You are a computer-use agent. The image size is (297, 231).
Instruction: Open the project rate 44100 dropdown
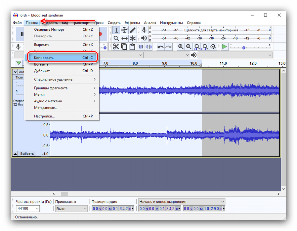click(x=28, y=209)
